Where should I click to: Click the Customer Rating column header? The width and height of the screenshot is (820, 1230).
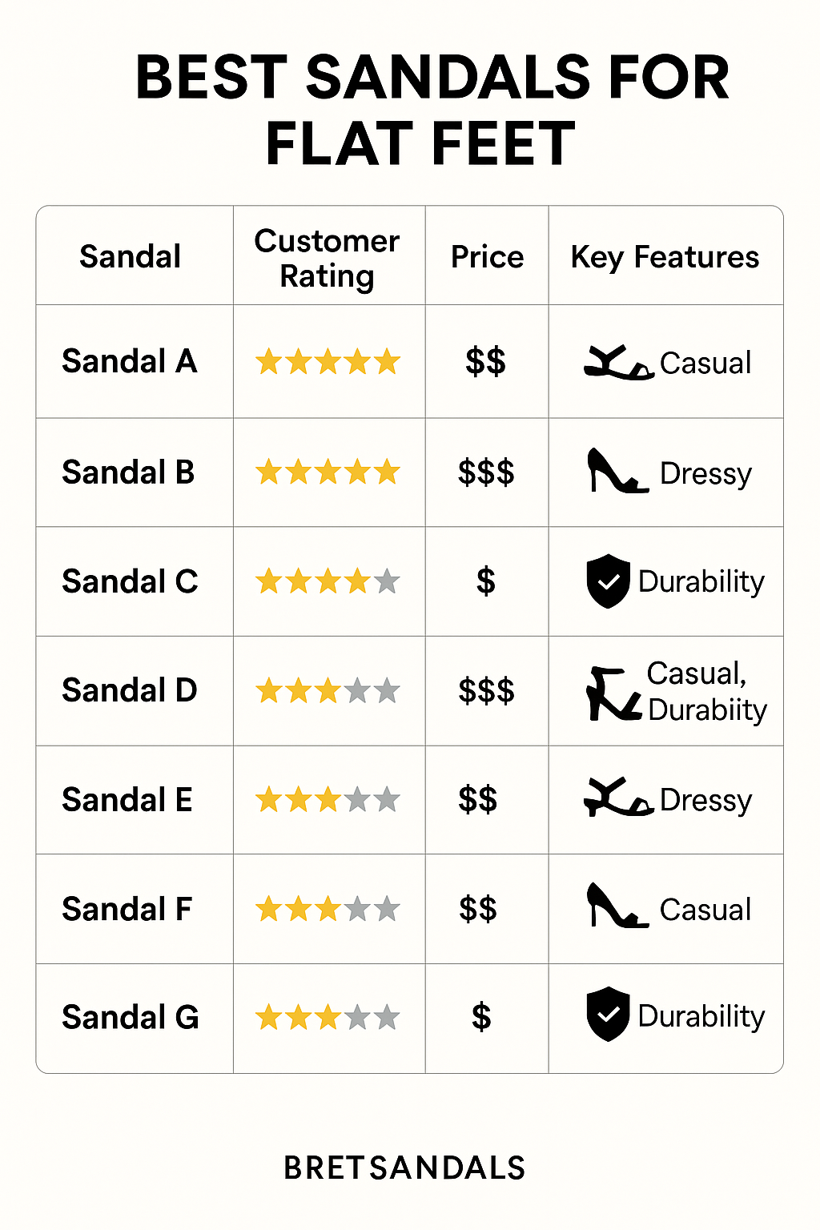point(328,258)
